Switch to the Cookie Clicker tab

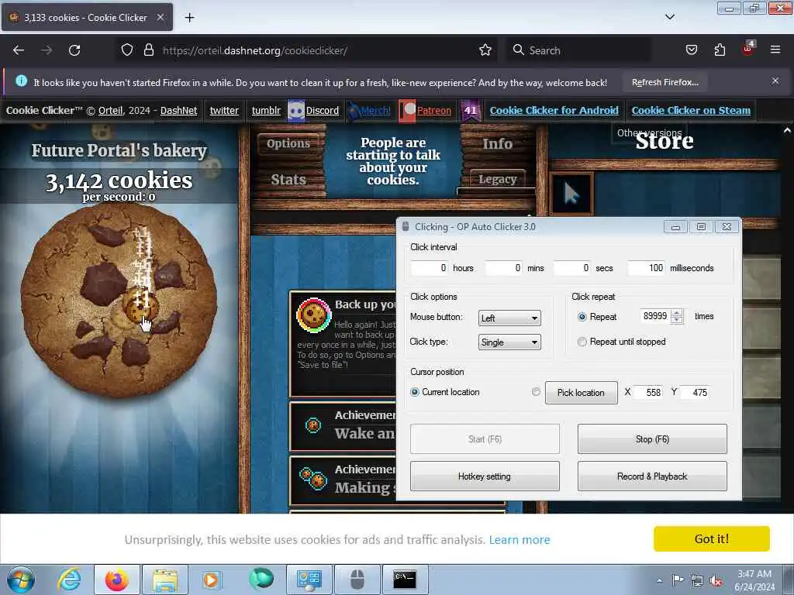[x=87, y=17]
